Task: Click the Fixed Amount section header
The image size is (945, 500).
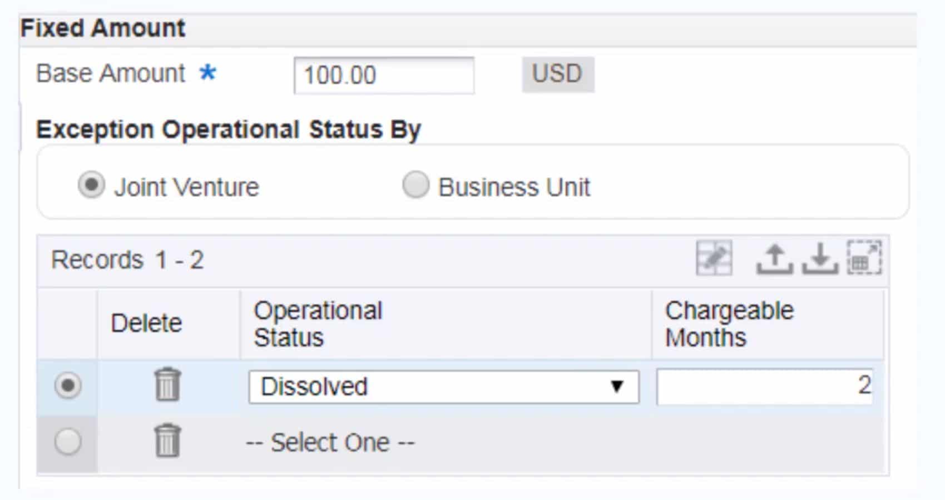Action: [x=102, y=27]
